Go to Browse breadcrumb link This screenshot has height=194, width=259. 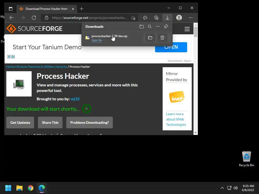coord(22,67)
